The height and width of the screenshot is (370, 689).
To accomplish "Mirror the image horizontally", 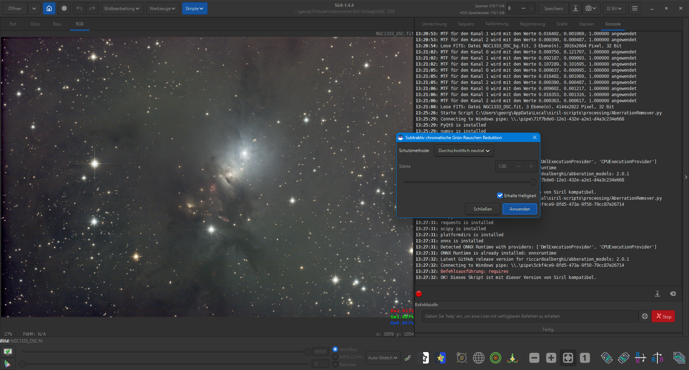I will coord(657,358).
